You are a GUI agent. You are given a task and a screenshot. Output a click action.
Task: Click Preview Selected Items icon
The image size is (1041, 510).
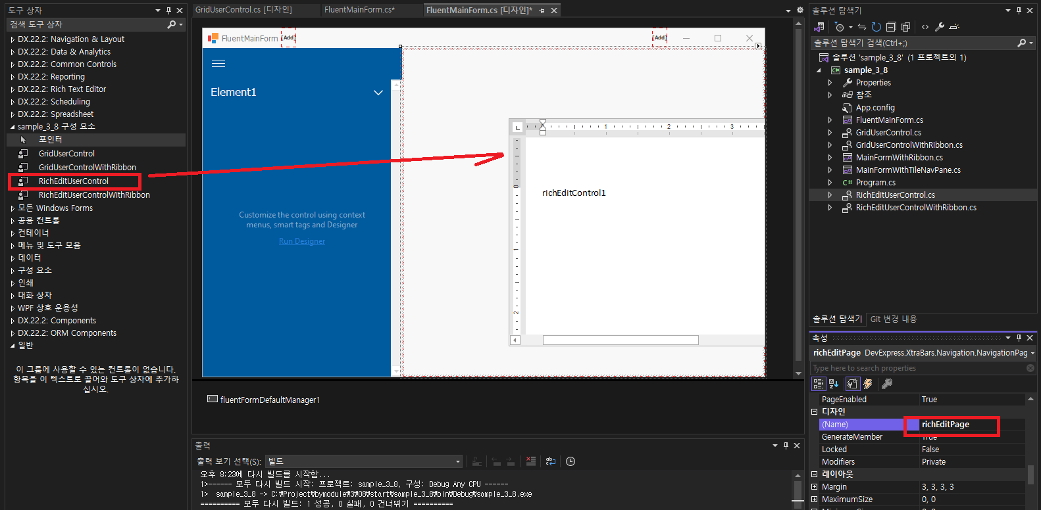[x=954, y=27]
